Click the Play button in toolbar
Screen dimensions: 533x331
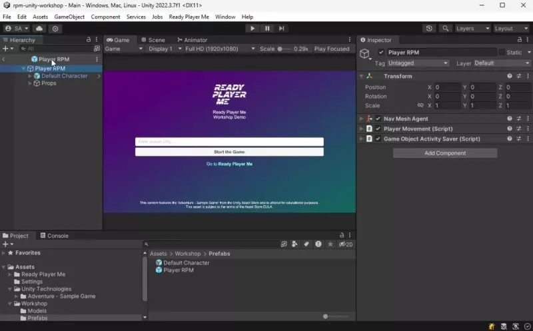(x=253, y=28)
